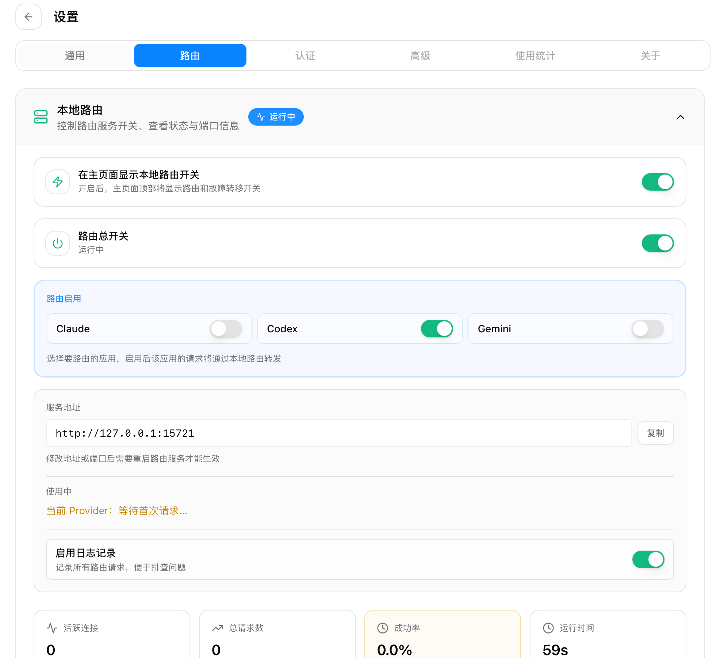The height and width of the screenshot is (658, 720).
Task: Click the activity icon next to 活跃连接
Action: point(52,628)
